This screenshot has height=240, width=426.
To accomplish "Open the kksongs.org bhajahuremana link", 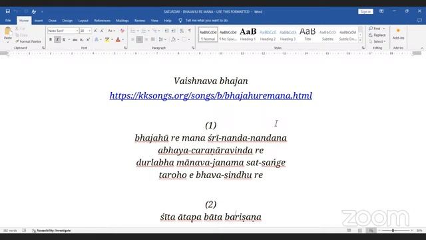I will click(211, 95).
